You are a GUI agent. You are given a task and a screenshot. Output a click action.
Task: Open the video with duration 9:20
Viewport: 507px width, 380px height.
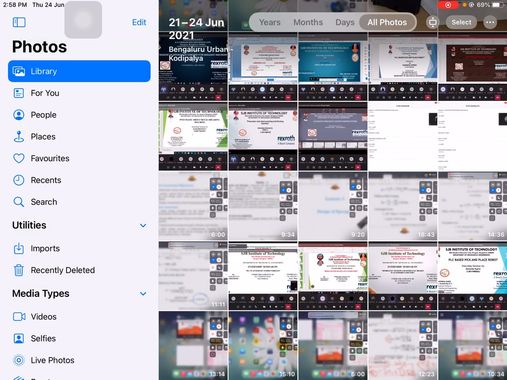[x=333, y=206]
